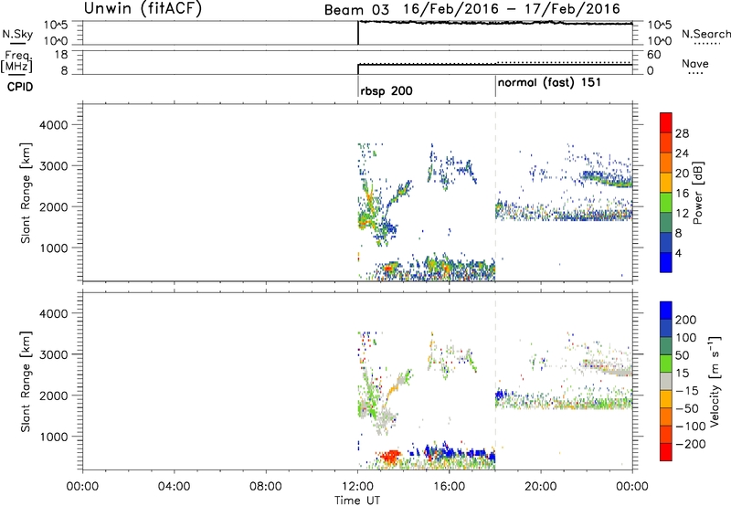The image size is (731, 506).
Task: Click the 'N.Search' legend label
Action: (705, 34)
